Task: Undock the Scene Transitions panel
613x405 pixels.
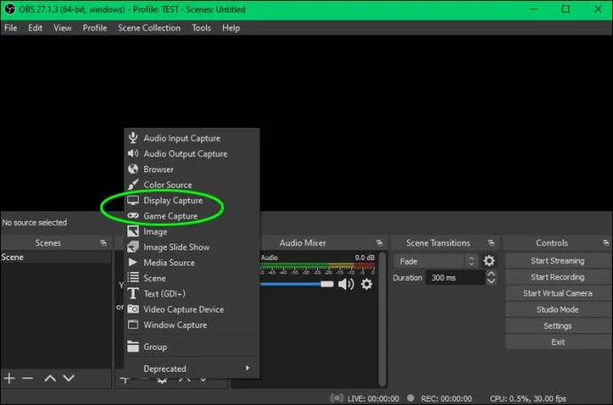Action: [x=491, y=242]
